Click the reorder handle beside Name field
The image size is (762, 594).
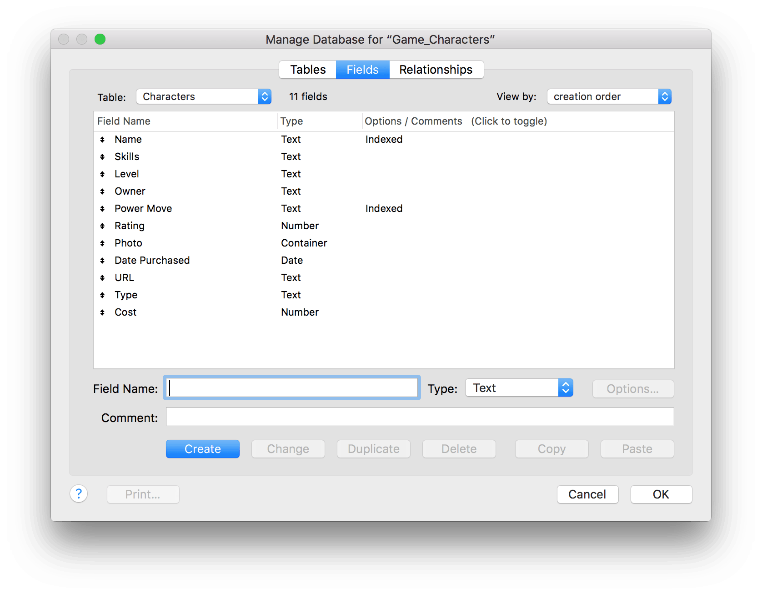point(102,140)
